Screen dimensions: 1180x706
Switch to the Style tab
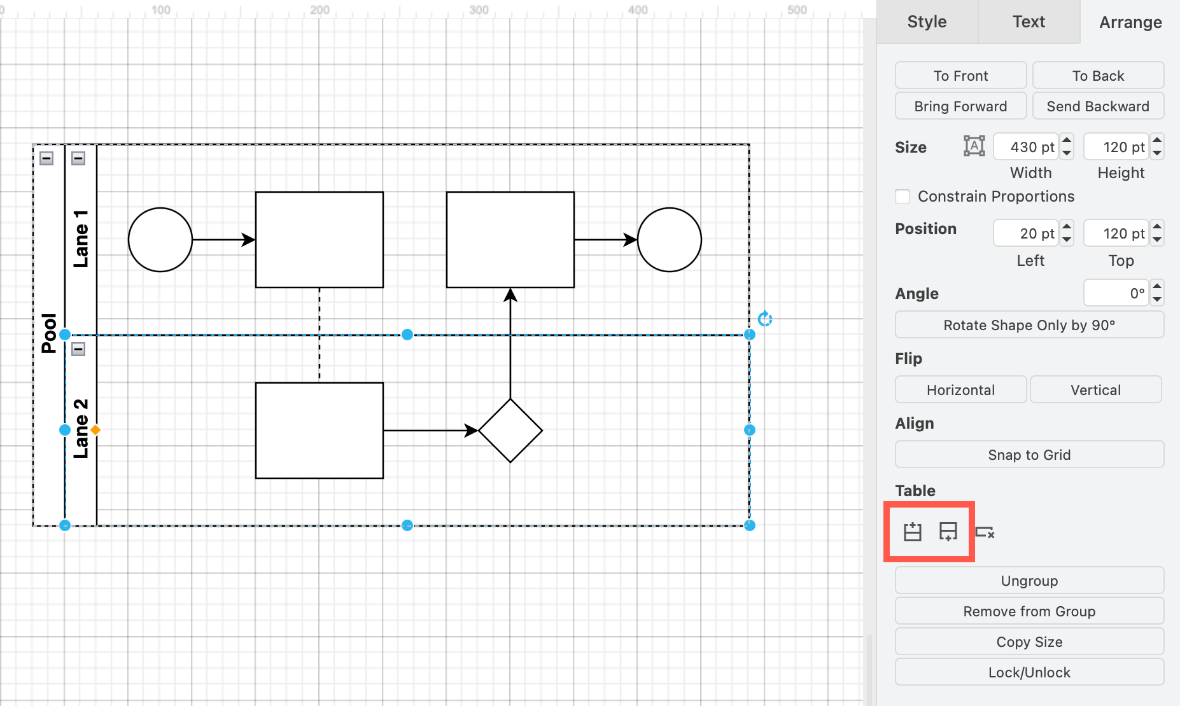click(927, 22)
